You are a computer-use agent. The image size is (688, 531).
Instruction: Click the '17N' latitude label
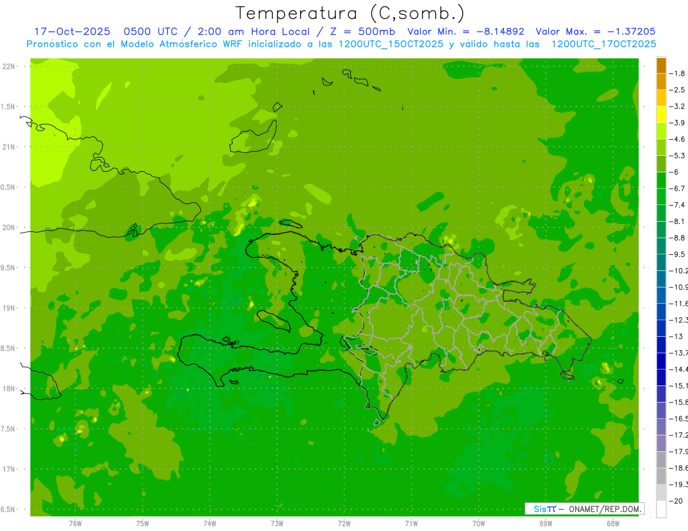click(9, 470)
